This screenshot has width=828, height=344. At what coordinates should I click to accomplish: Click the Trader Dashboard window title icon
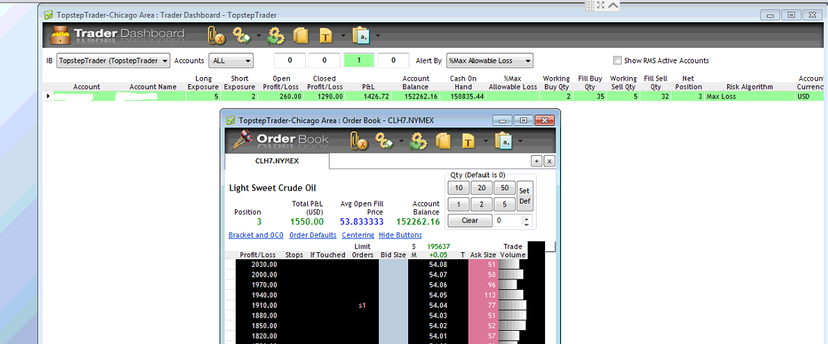48,15
